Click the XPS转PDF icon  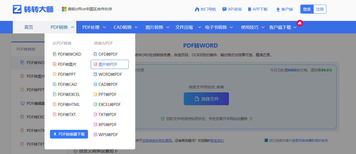95,125
